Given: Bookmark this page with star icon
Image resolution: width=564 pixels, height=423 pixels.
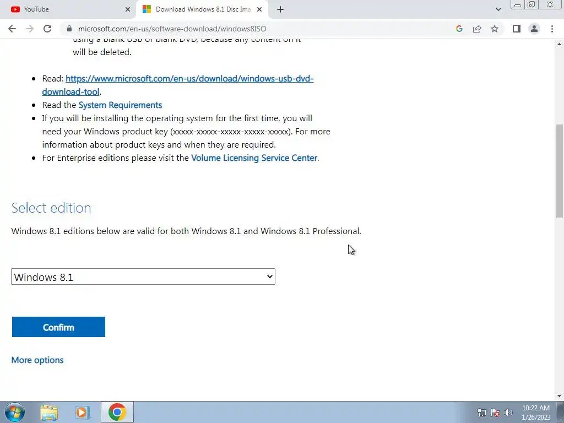Looking at the screenshot, I should click(495, 29).
